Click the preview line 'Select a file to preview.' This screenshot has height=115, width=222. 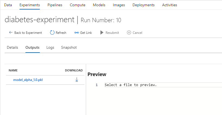pos(131,85)
